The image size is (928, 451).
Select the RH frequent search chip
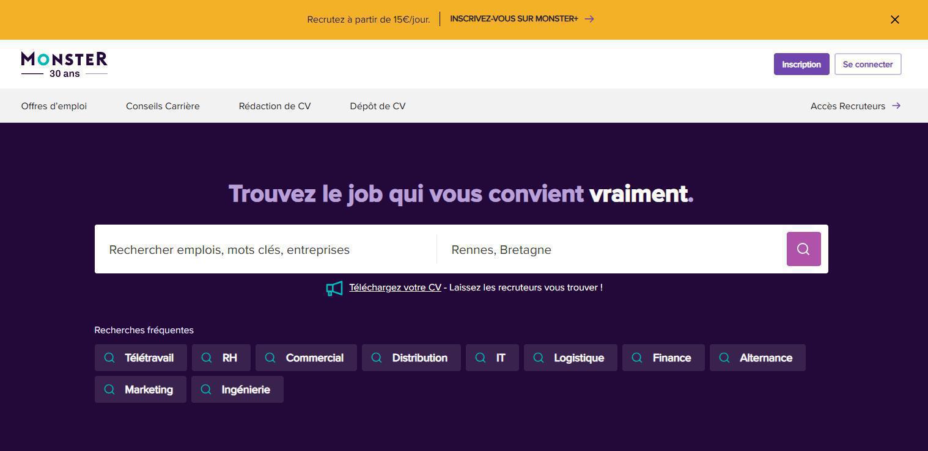click(x=221, y=358)
